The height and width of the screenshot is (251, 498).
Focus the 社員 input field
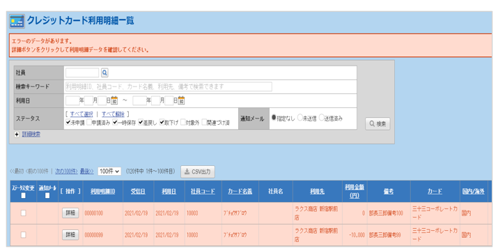tap(82, 73)
